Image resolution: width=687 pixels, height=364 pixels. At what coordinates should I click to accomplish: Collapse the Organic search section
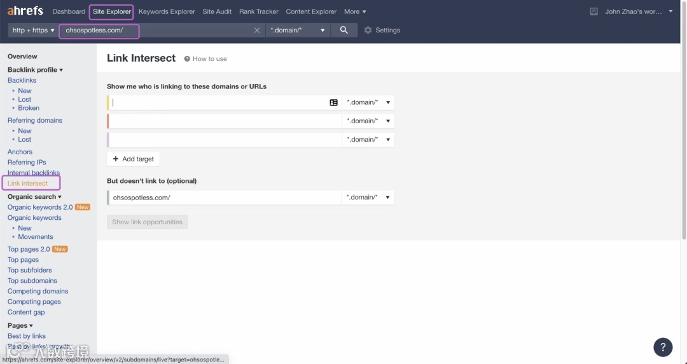point(34,196)
